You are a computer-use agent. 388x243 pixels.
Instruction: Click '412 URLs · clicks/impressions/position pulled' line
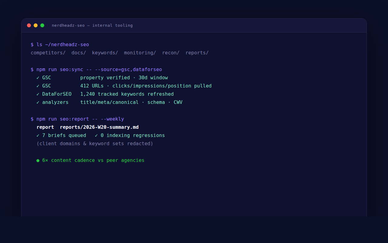pyautogui.click(x=146, y=86)
